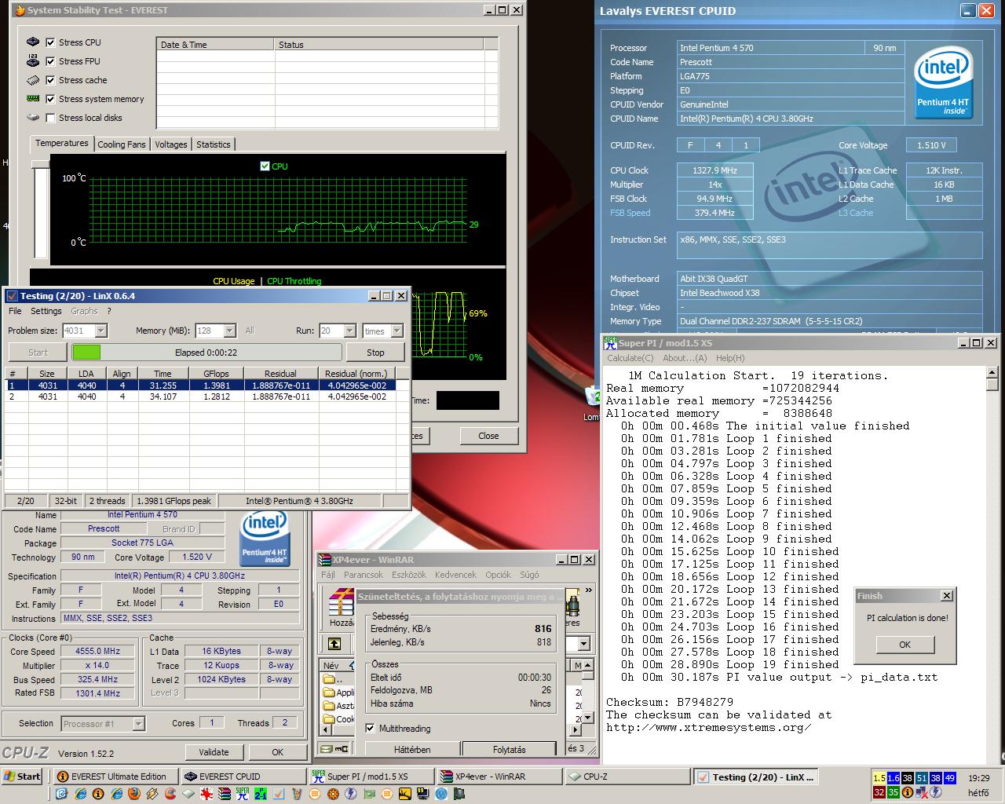Screen dimensions: 1005x804
Task: Click the Stop button in LinX
Action: point(375,353)
